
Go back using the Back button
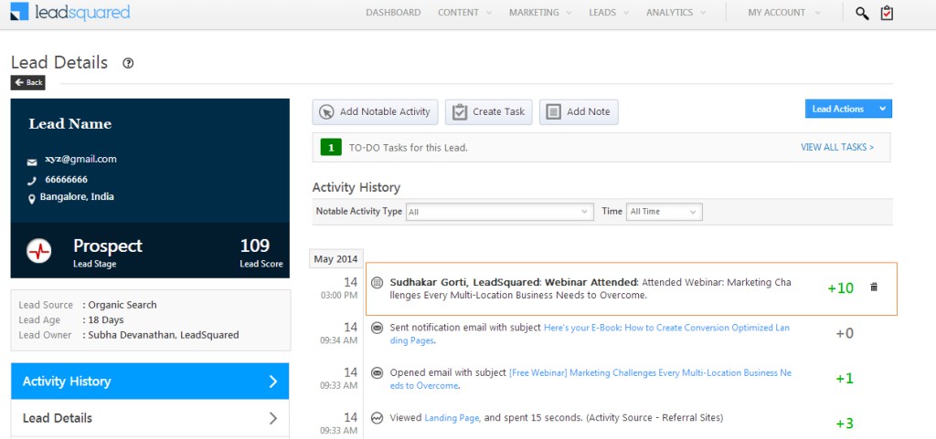coord(28,83)
